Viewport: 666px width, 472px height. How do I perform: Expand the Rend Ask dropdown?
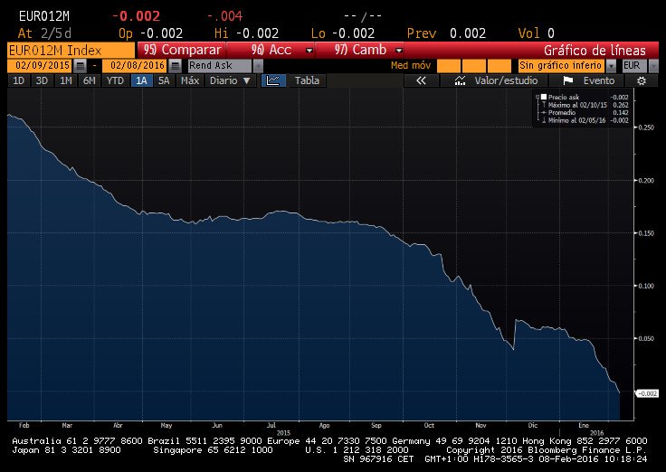258,66
